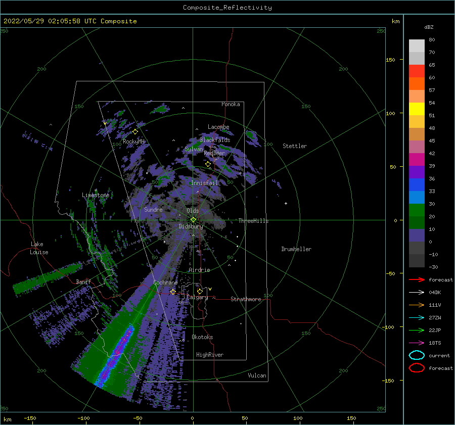Screen dimensions: 455x425
Task: Click the red forecast arrow in legend
Action: click(417, 279)
